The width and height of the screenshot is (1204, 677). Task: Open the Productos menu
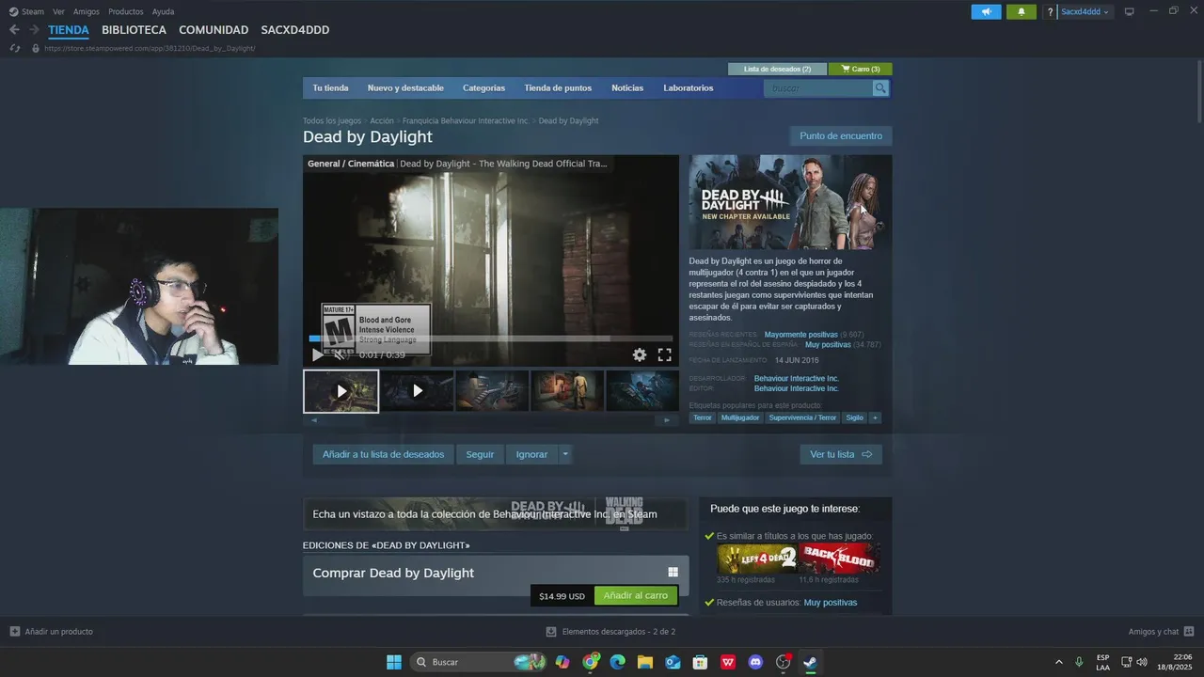[126, 11]
